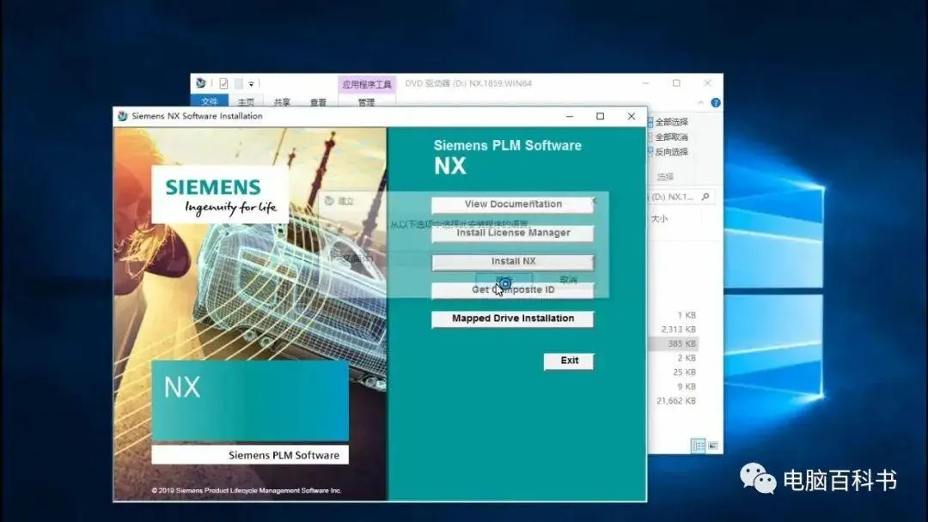Click the View Documentation button
This screenshot has height=522, width=928.
(512, 204)
